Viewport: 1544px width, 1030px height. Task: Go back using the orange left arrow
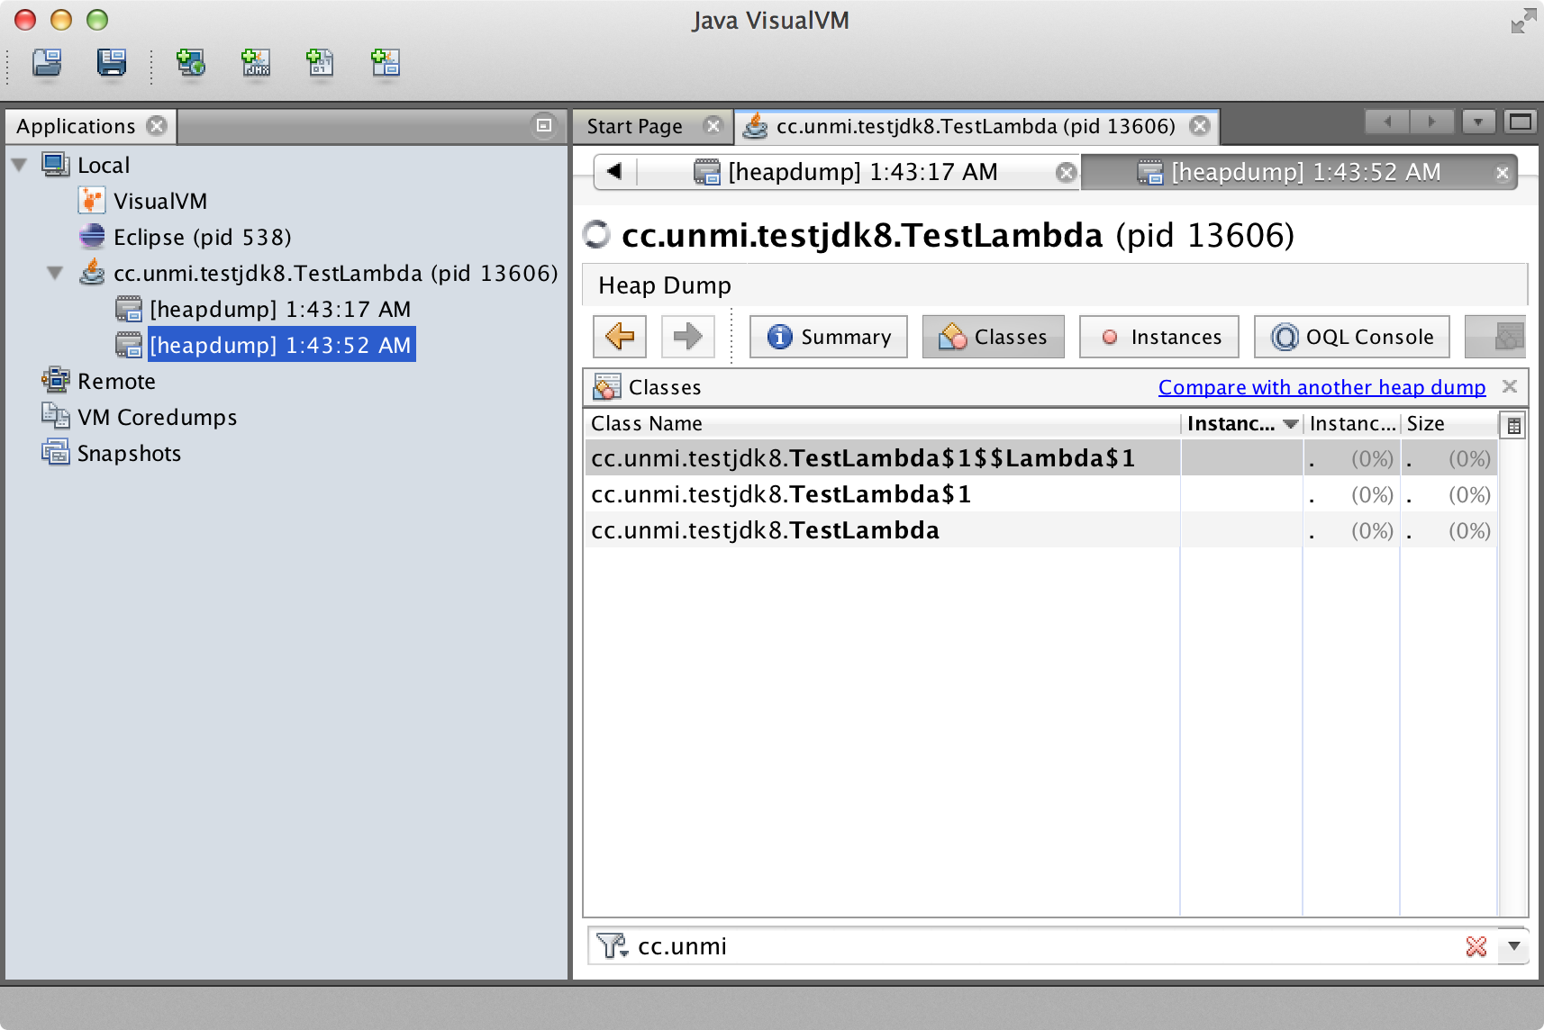620,337
